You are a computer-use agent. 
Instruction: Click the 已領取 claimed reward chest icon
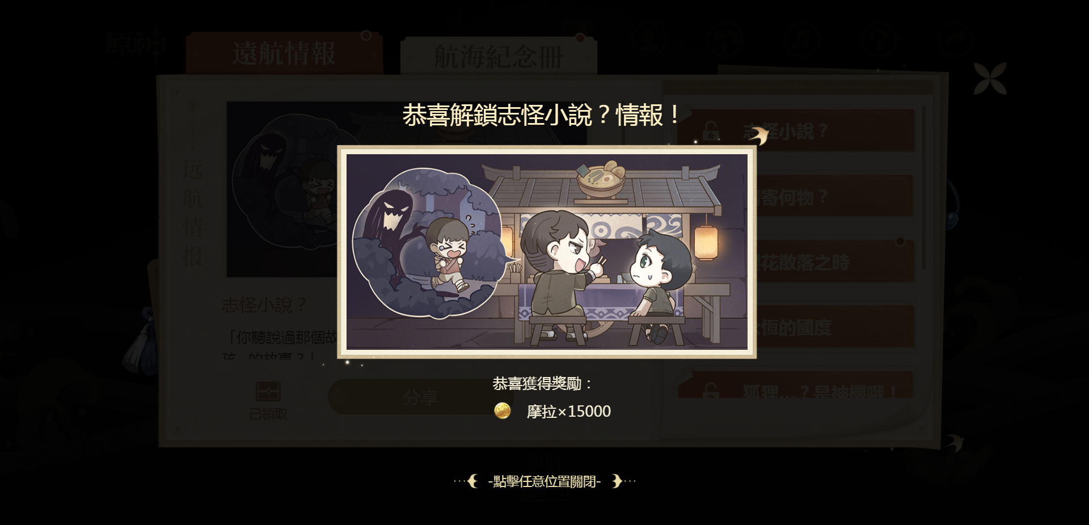[268, 392]
